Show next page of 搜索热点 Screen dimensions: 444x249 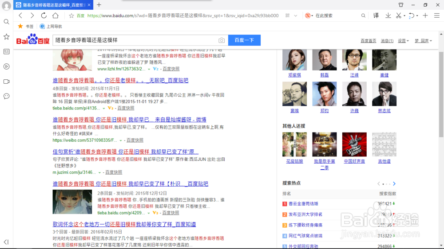coord(394,184)
